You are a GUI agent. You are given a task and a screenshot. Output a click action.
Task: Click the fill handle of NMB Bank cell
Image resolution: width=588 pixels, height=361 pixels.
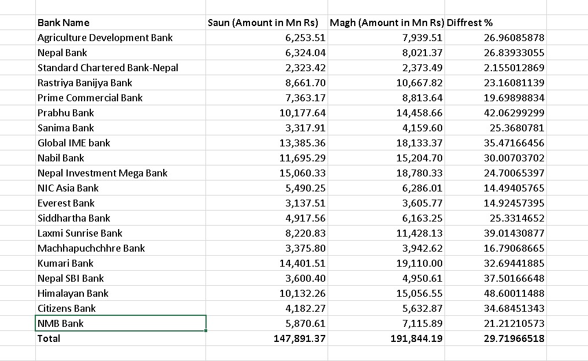coord(206,330)
